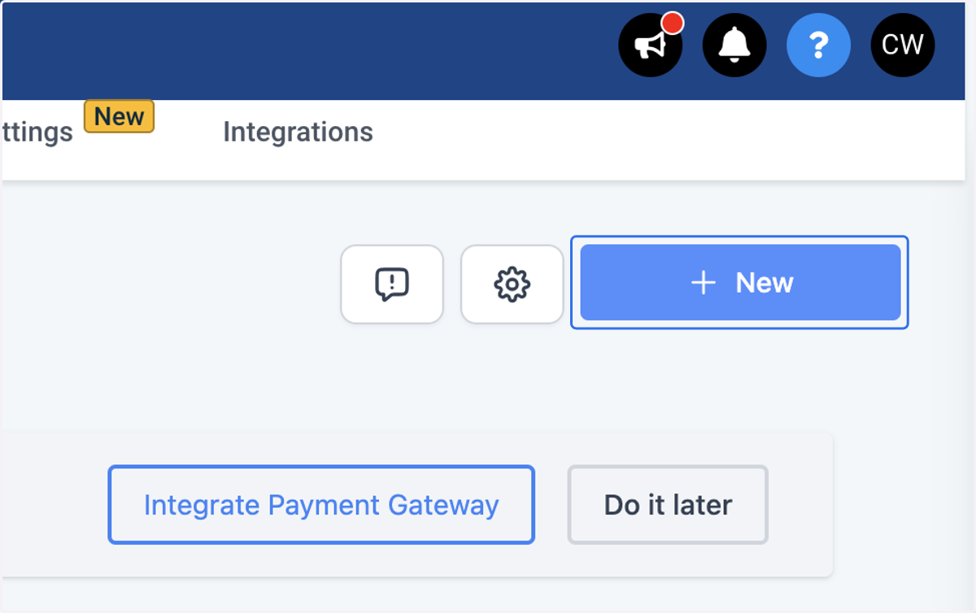The height and width of the screenshot is (613, 976).
Task: Open the bell notifications icon
Action: click(x=734, y=45)
